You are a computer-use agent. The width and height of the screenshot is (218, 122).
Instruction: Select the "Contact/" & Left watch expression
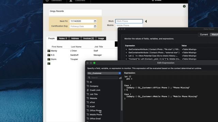pos(154,59)
